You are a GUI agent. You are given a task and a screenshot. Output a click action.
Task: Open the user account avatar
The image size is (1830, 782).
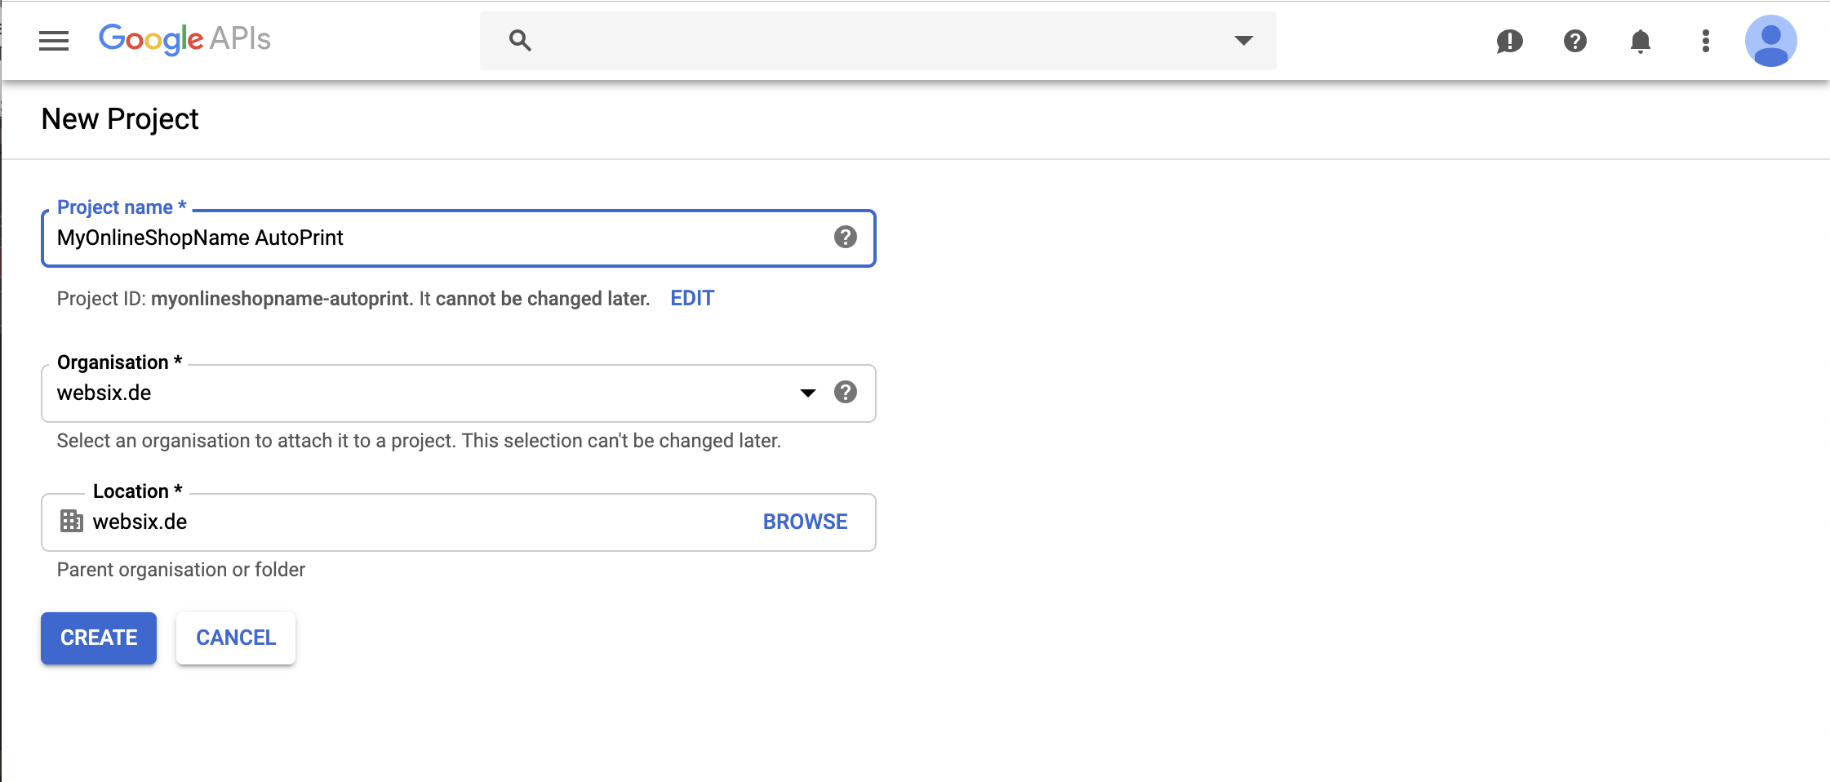coord(1770,41)
